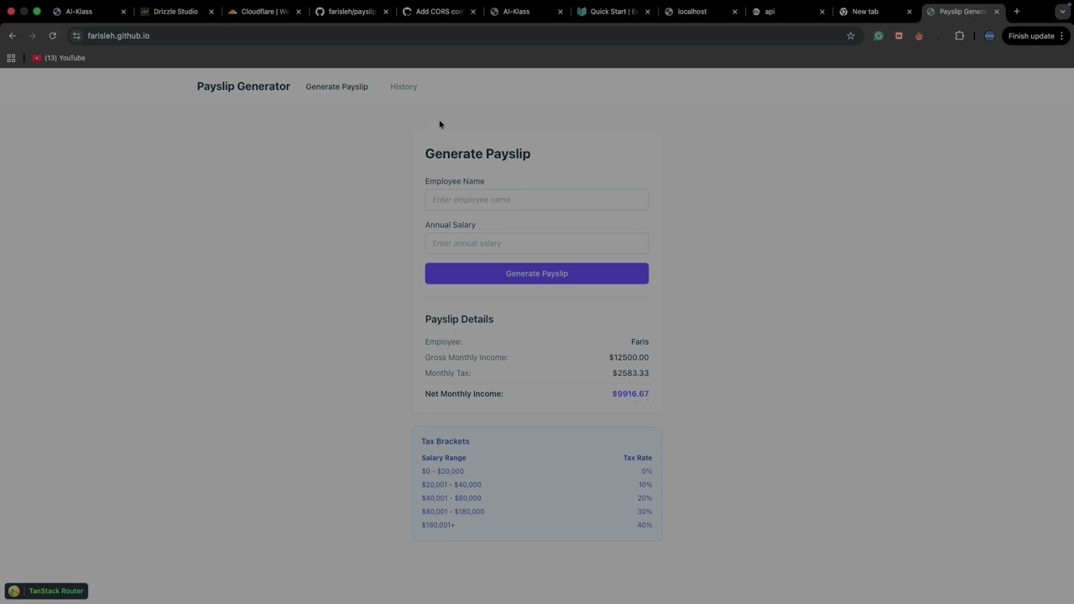Open the YouTube bookmark
This screenshot has width=1074, height=604.
coord(60,58)
